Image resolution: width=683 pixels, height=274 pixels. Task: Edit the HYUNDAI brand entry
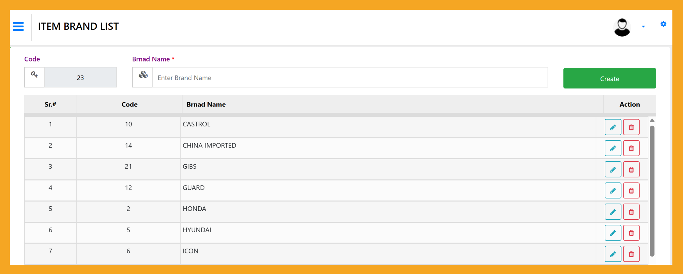(x=613, y=233)
